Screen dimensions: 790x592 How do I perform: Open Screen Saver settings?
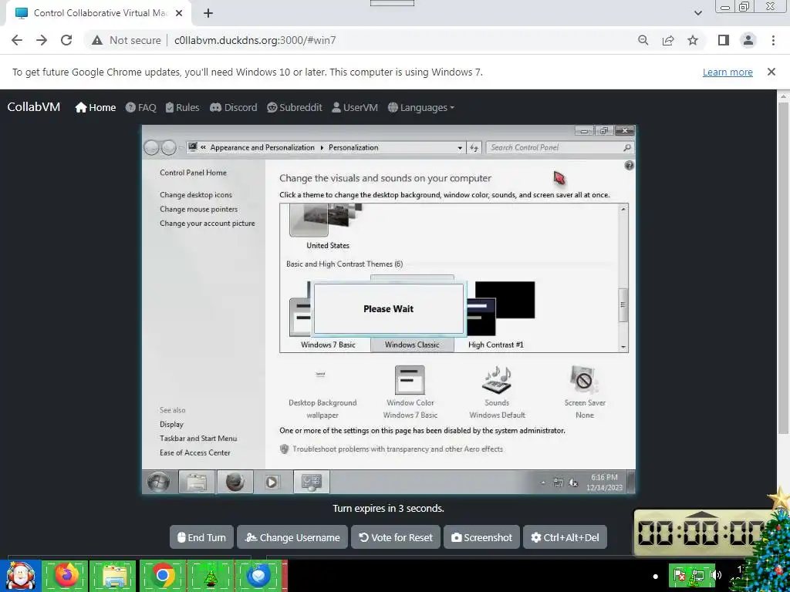pos(585,392)
